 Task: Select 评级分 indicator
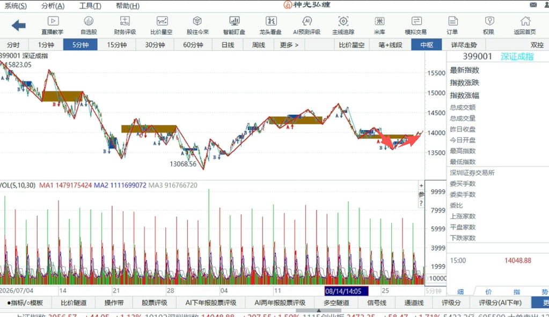[x=451, y=303]
